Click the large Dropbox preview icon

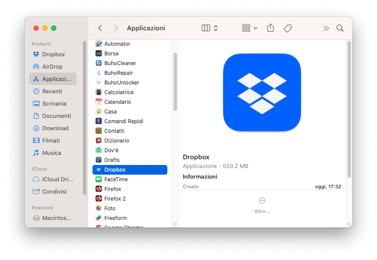tap(262, 92)
